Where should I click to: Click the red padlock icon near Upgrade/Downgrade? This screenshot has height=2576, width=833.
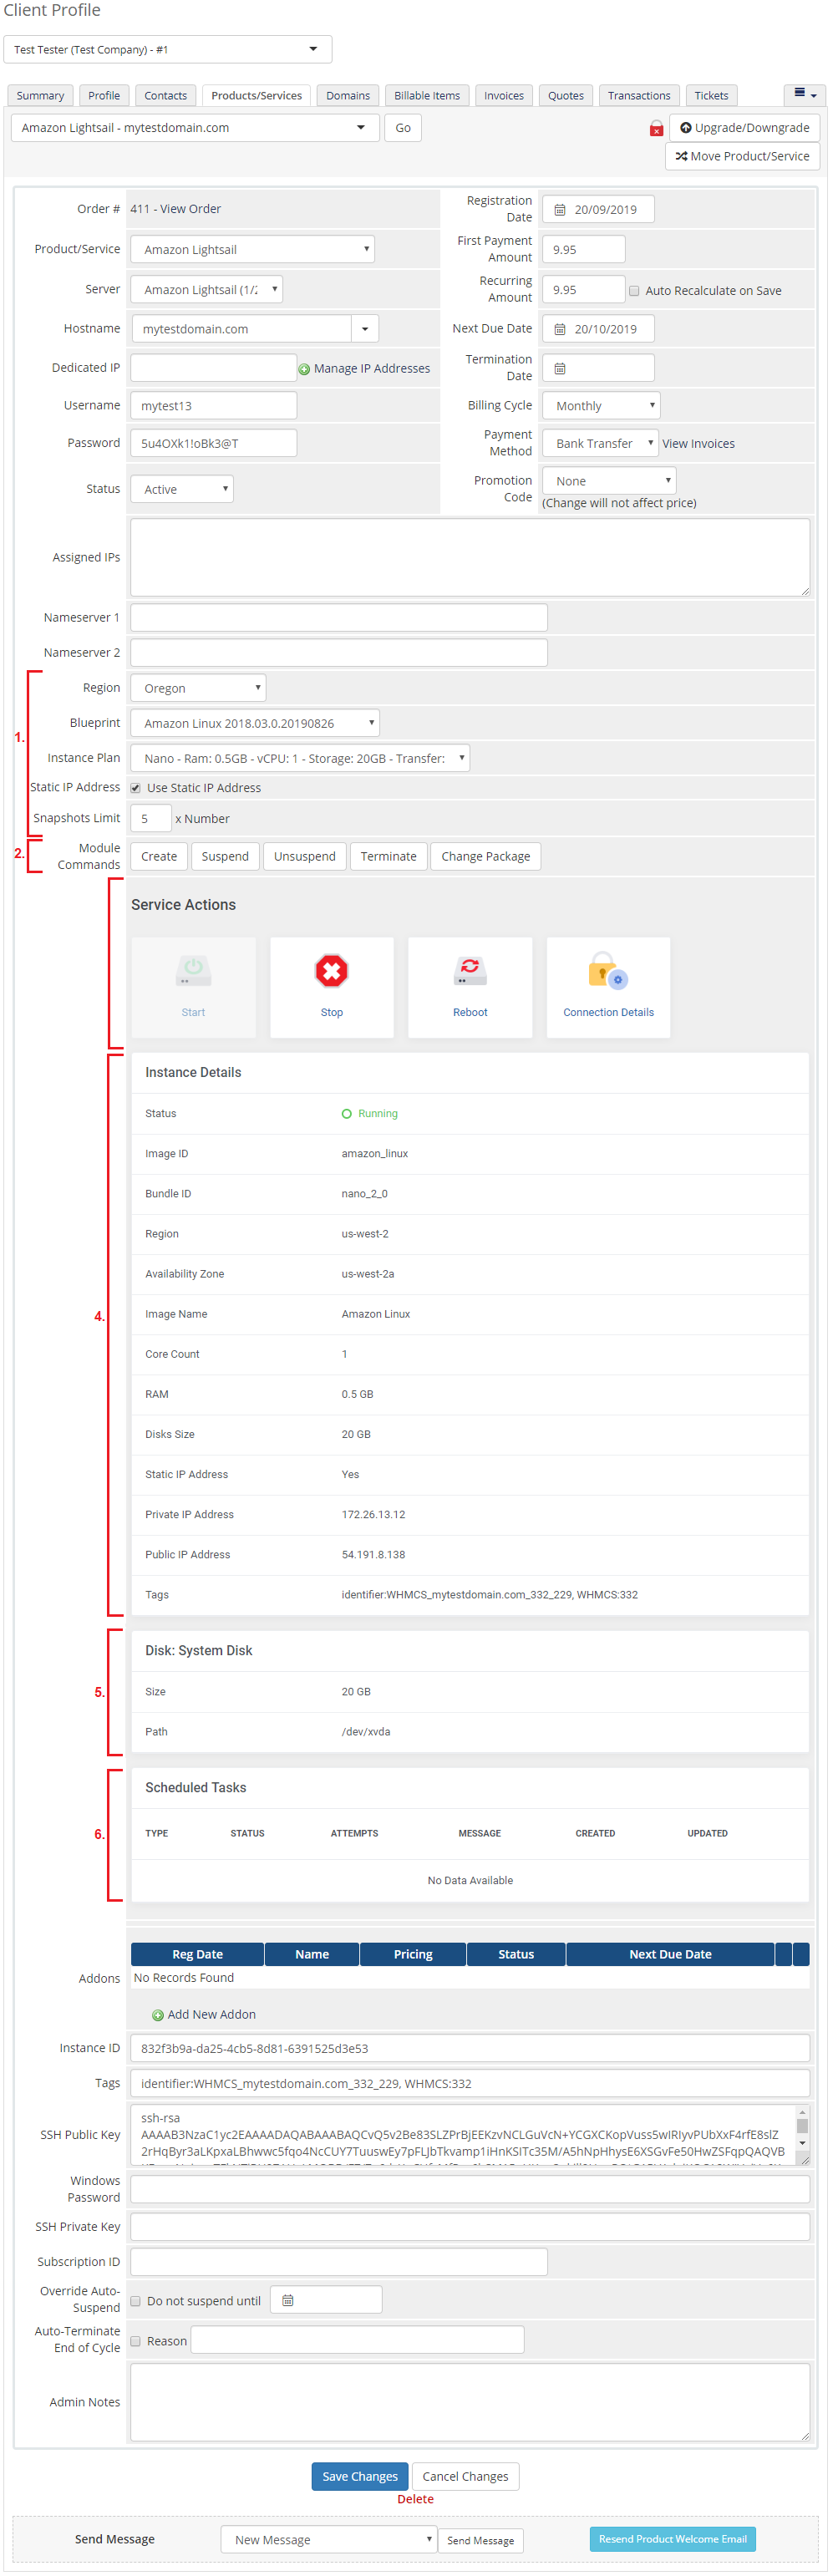(656, 128)
